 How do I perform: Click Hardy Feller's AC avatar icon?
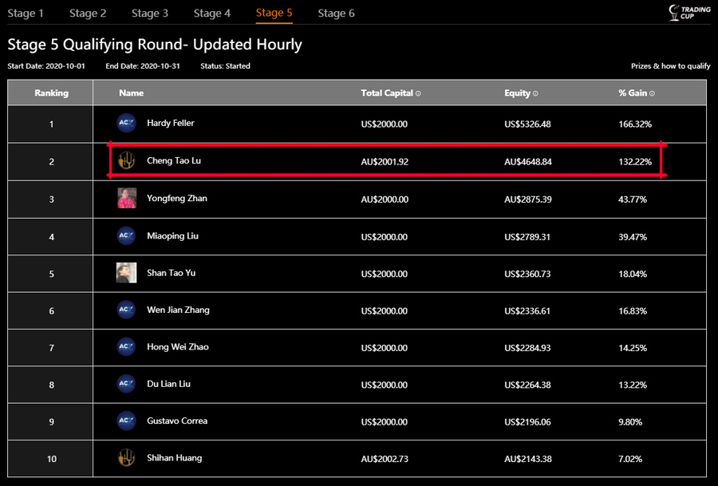126,124
